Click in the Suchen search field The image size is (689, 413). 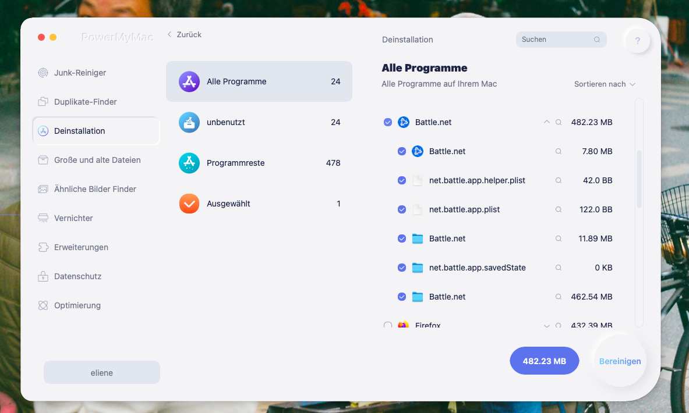pos(561,40)
